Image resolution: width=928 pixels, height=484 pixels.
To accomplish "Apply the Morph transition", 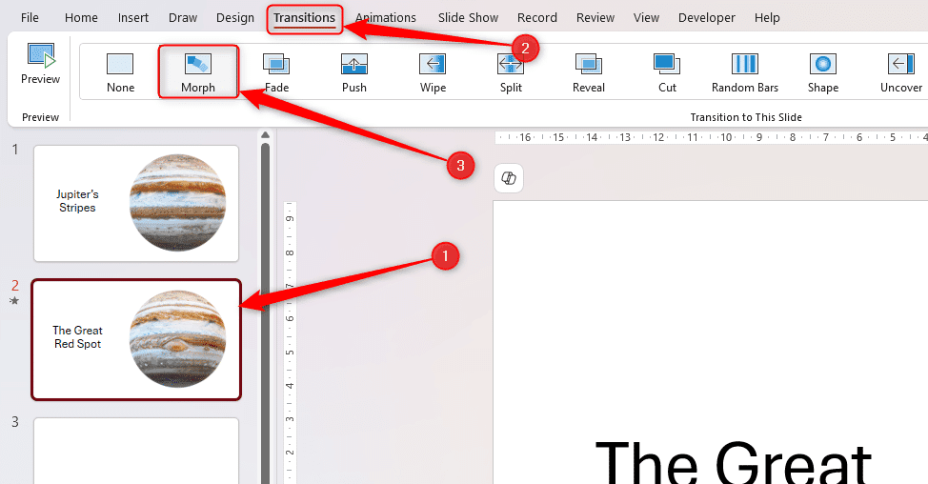I will [198, 72].
